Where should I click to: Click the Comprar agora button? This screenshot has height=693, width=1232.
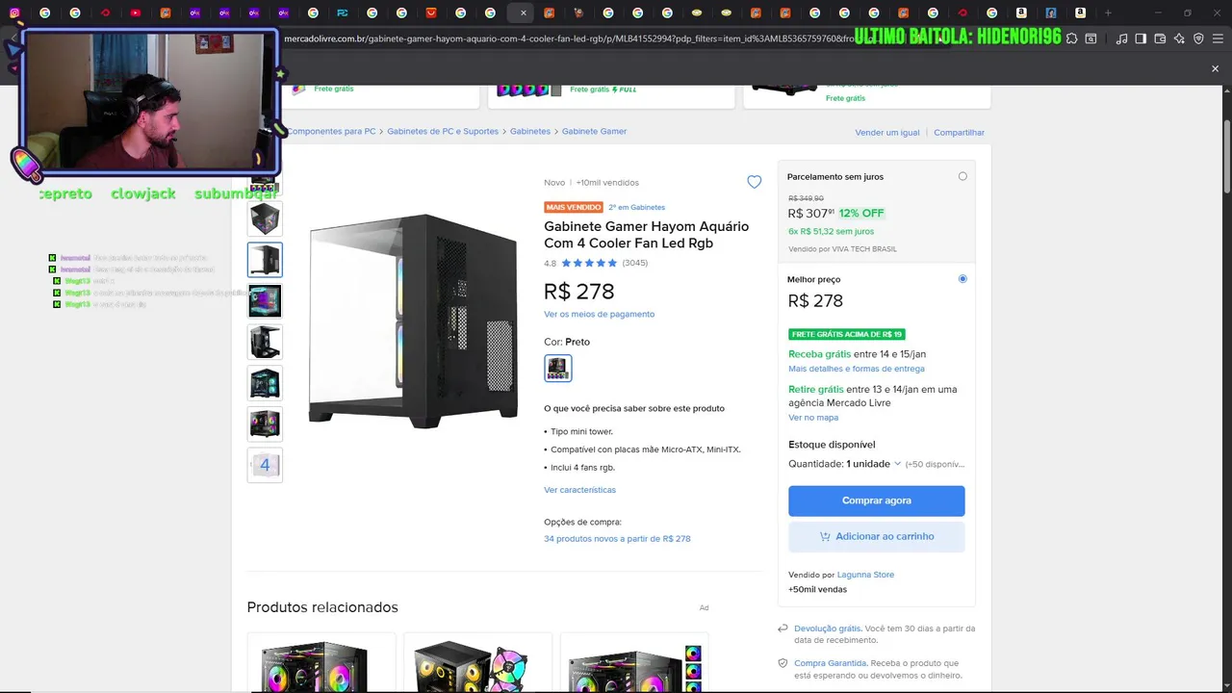[x=876, y=500]
